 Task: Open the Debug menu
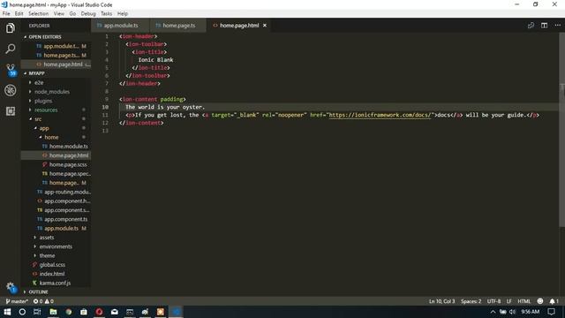click(x=88, y=14)
